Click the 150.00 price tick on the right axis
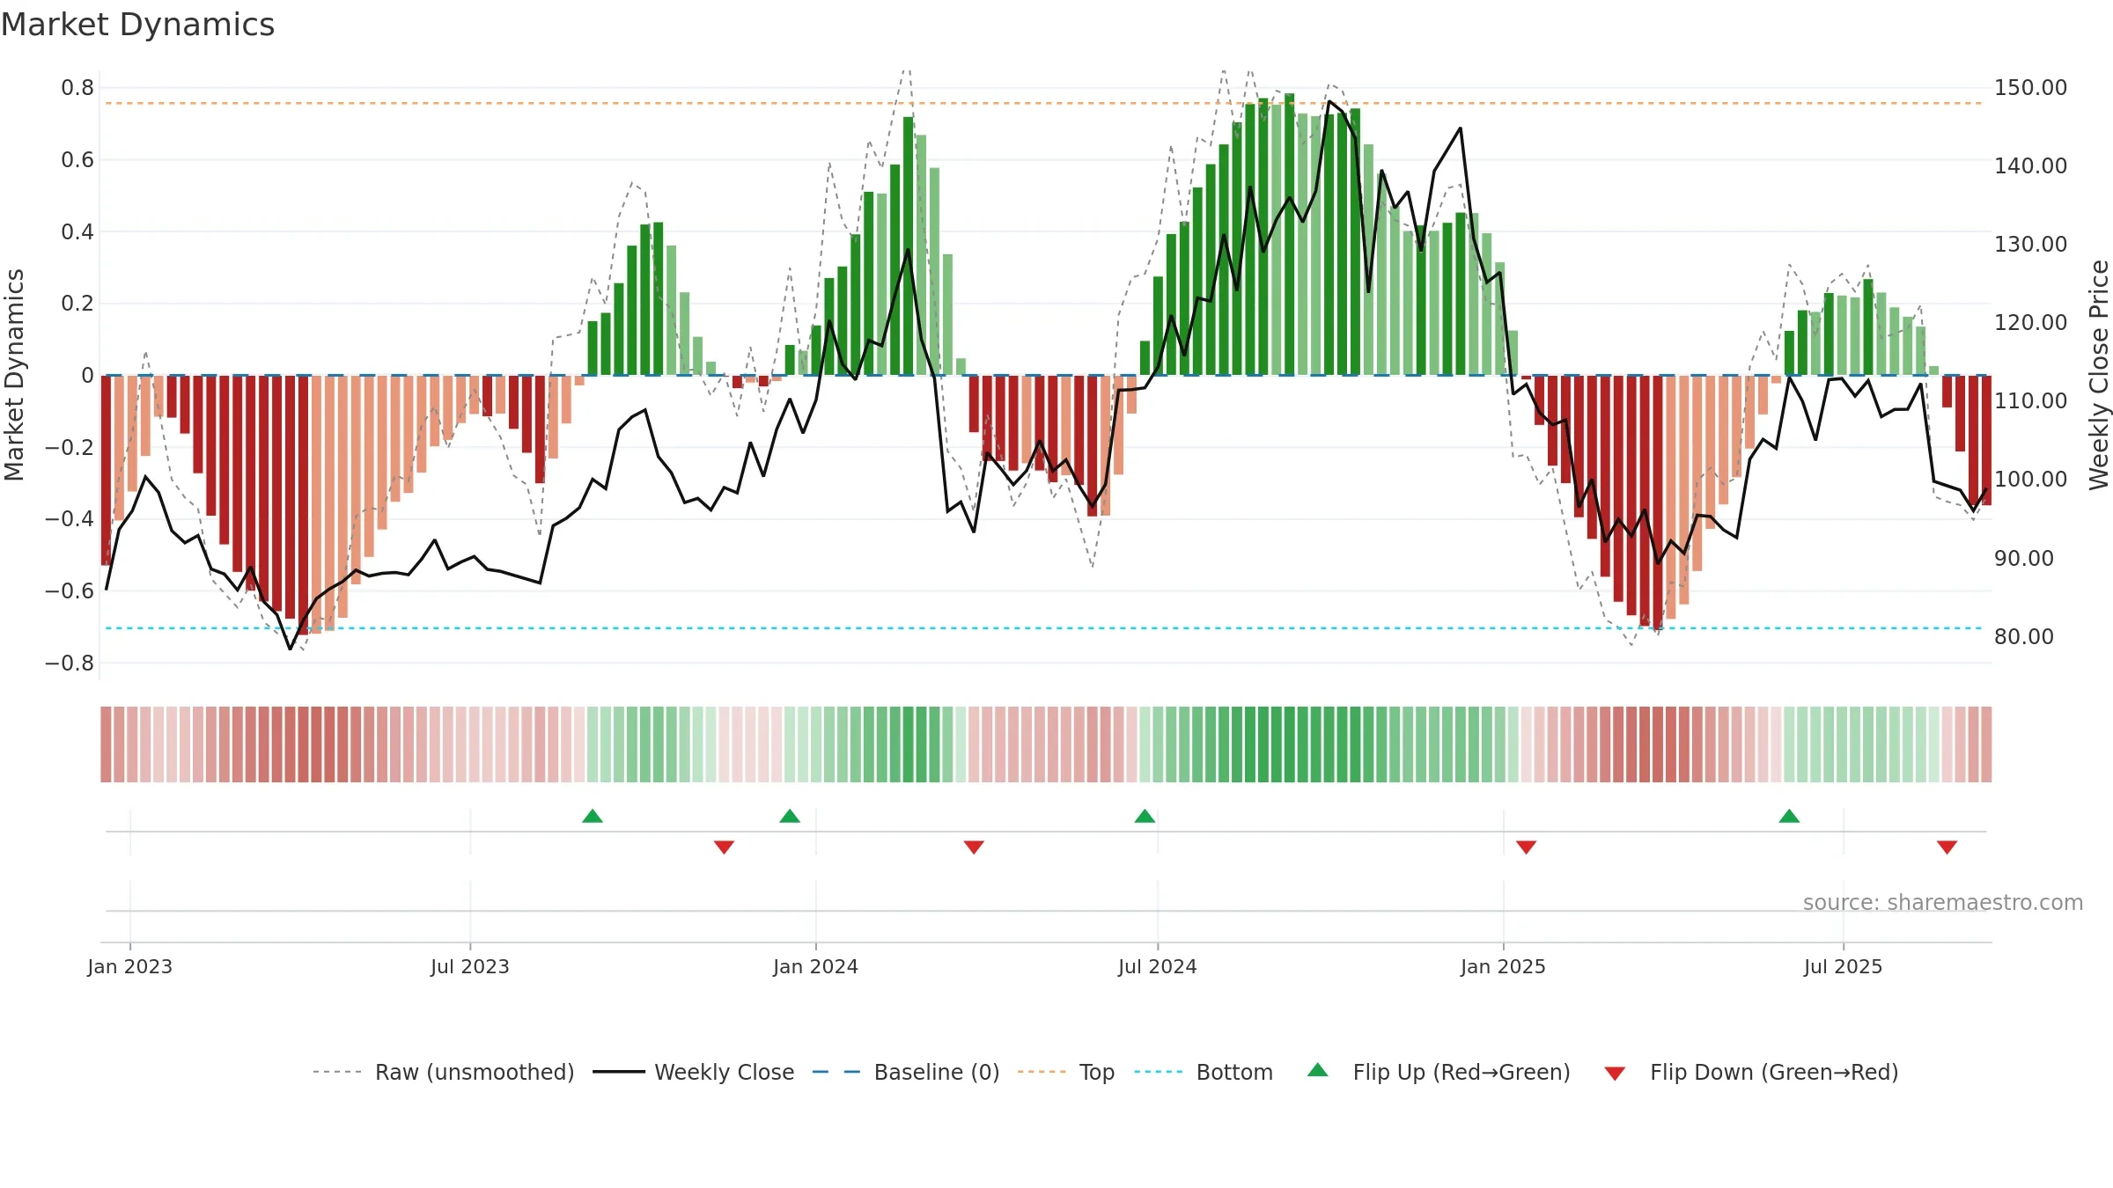The height and width of the screenshot is (1188, 2113). pyautogui.click(x=2030, y=88)
